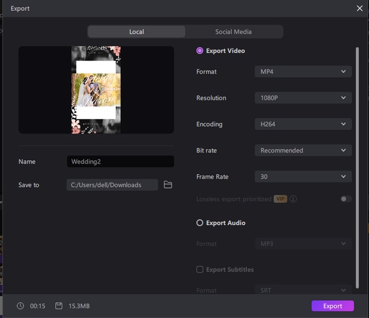Image resolution: width=369 pixels, height=318 pixels.
Task: Open the SRT subtitle format dropdown
Action: pyautogui.click(x=303, y=290)
